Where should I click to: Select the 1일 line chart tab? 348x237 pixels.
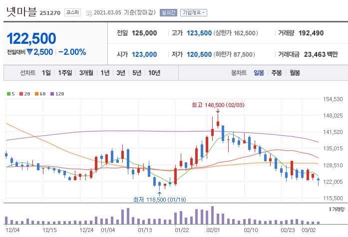click(46, 73)
